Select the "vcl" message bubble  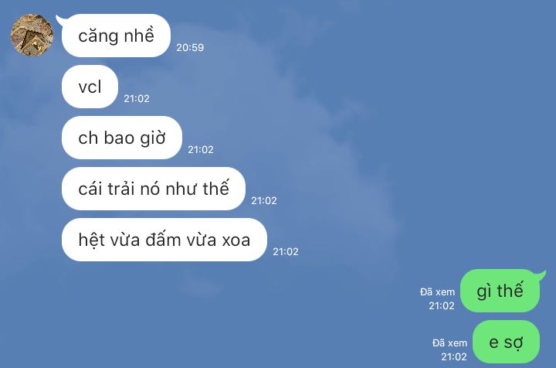pos(90,87)
